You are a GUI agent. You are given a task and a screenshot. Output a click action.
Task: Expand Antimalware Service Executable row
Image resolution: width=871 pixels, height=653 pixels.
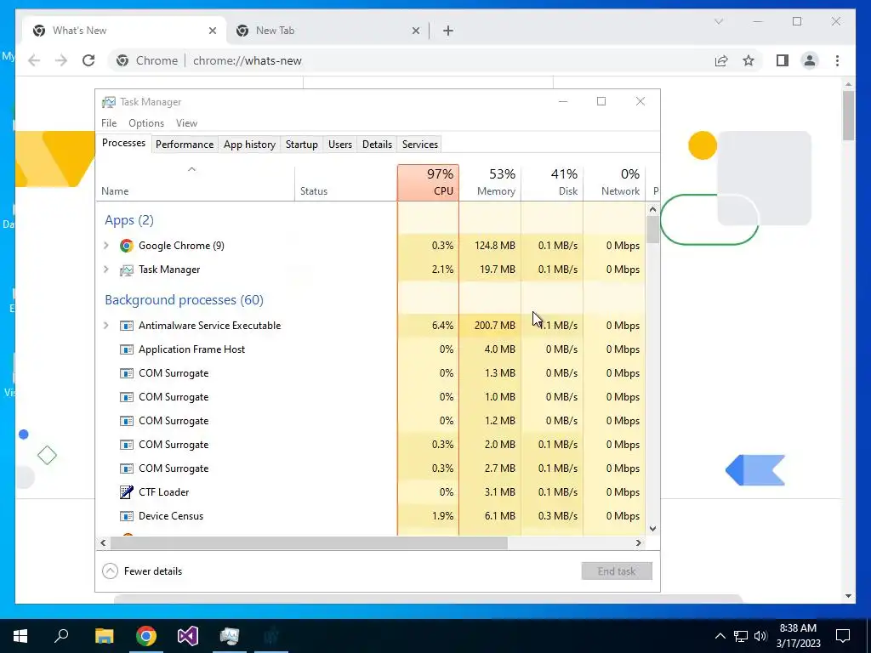click(105, 326)
